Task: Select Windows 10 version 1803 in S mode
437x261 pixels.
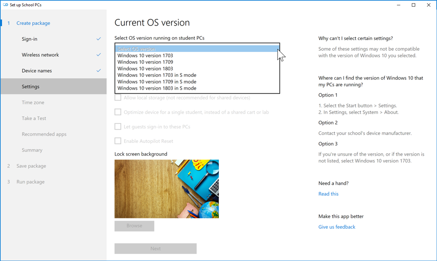Action: pos(157,88)
